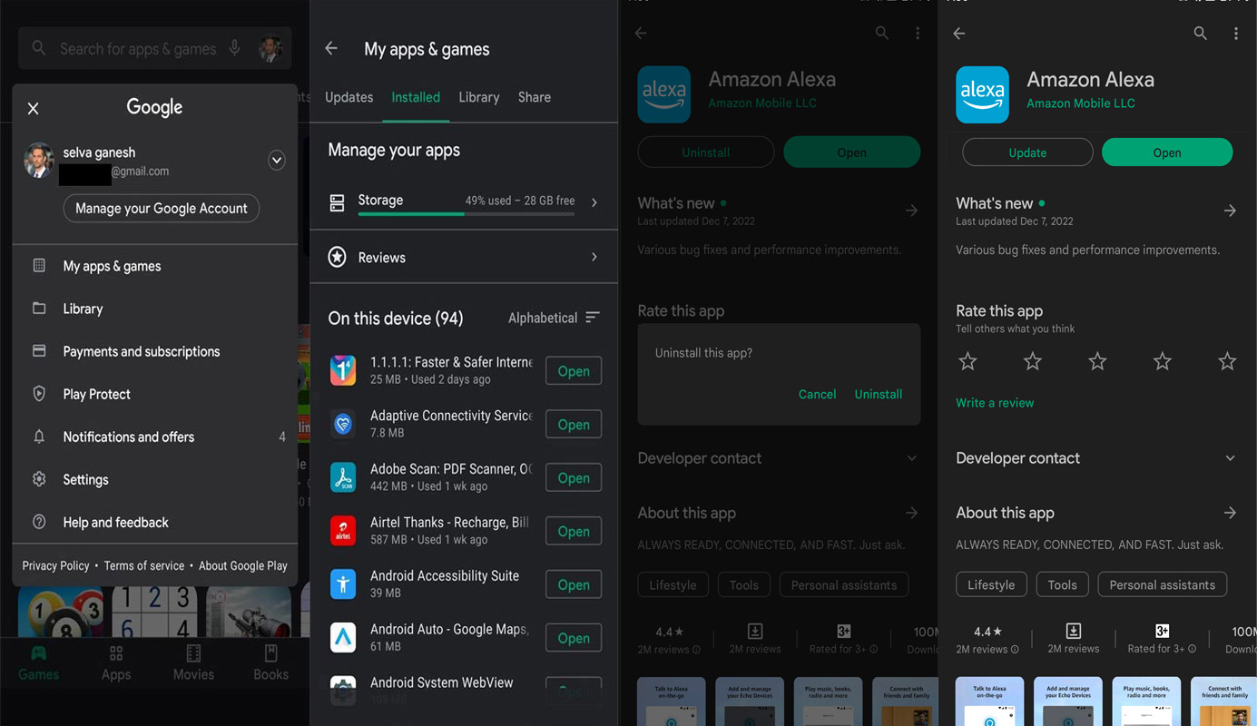Image resolution: width=1257 pixels, height=726 pixels.
Task: Open Adobe Scan from the installed list
Action: coord(574,478)
